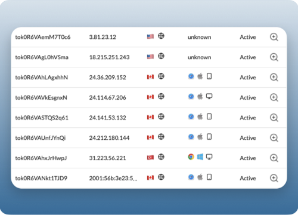Click the Windows OS icon
298x215 pixels.
pyautogui.click(x=200, y=157)
